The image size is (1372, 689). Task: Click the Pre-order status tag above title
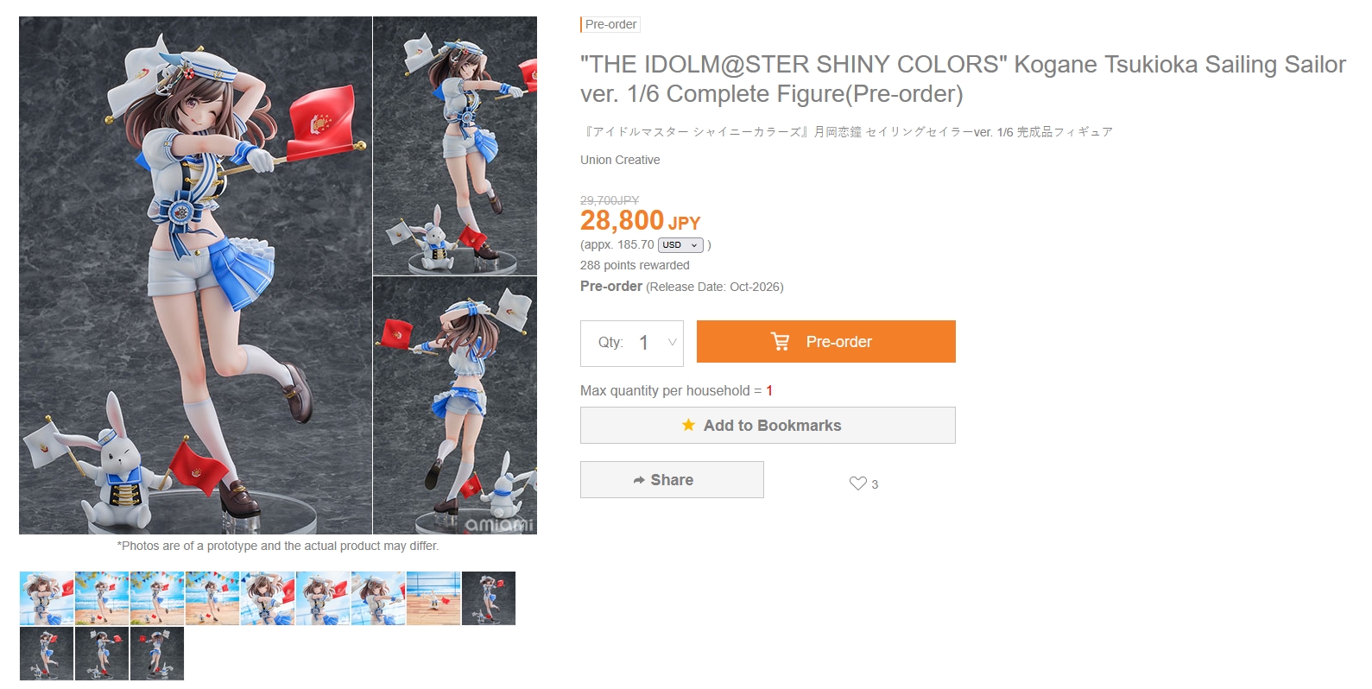pyautogui.click(x=610, y=24)
